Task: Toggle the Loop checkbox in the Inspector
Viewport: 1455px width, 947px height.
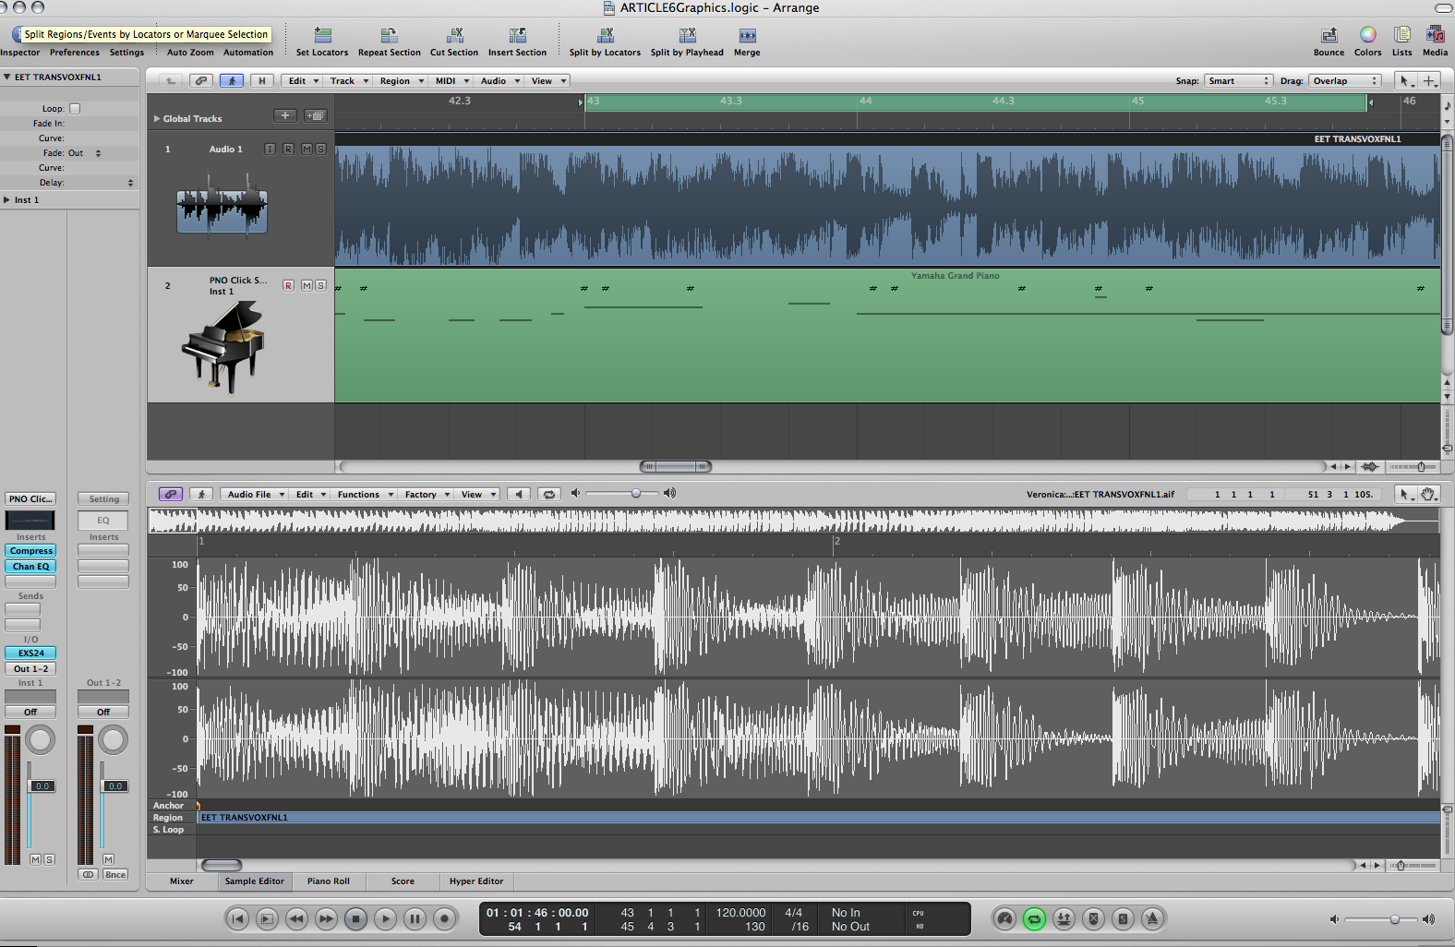Action: [75, 108]
